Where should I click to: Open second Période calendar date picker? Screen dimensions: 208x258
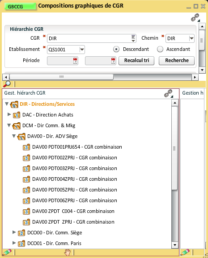[x=113, y=61]
